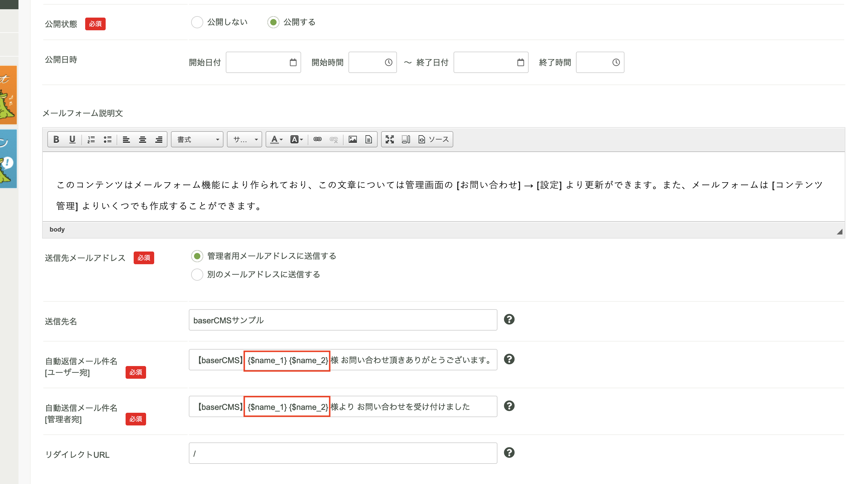Image resolution: width=854 pixels, height=484 pixels.
Task: Apply bold formatting in the description editor
Action: coord(56,139)
